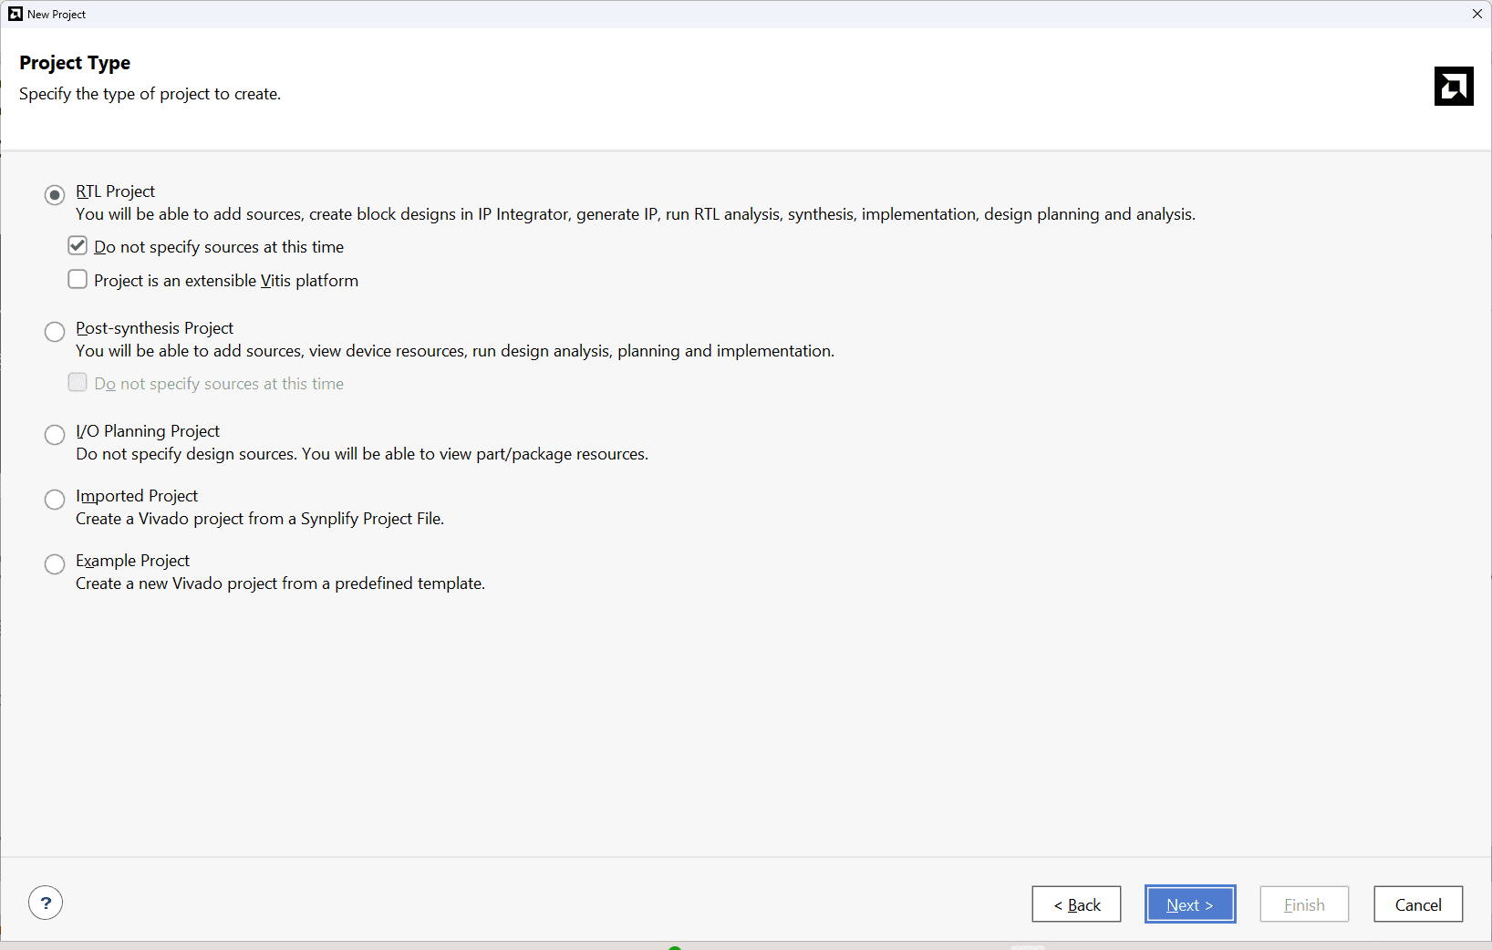The image size is (1492, 950).
Task: Close the New Project dialog window
Action: pyautogui.click(x=1476, y=14)
